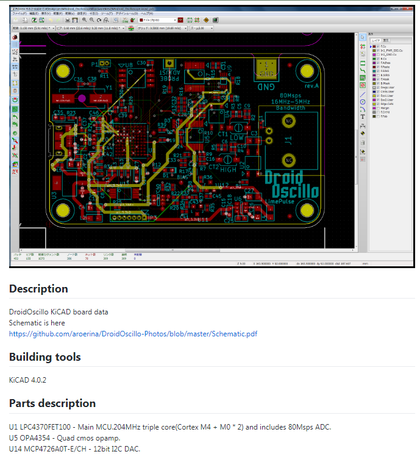Click the Redraw view icon
The height and width of the screenshot is (457, 420).
(99, 20)
